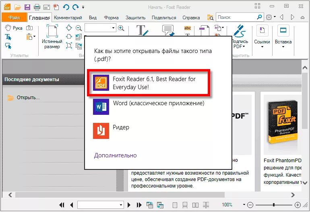Image resolution: width=310 pixels, height=212 pixels.
Task: Click the next view icon in status bar
Action: tap(160, 205)
